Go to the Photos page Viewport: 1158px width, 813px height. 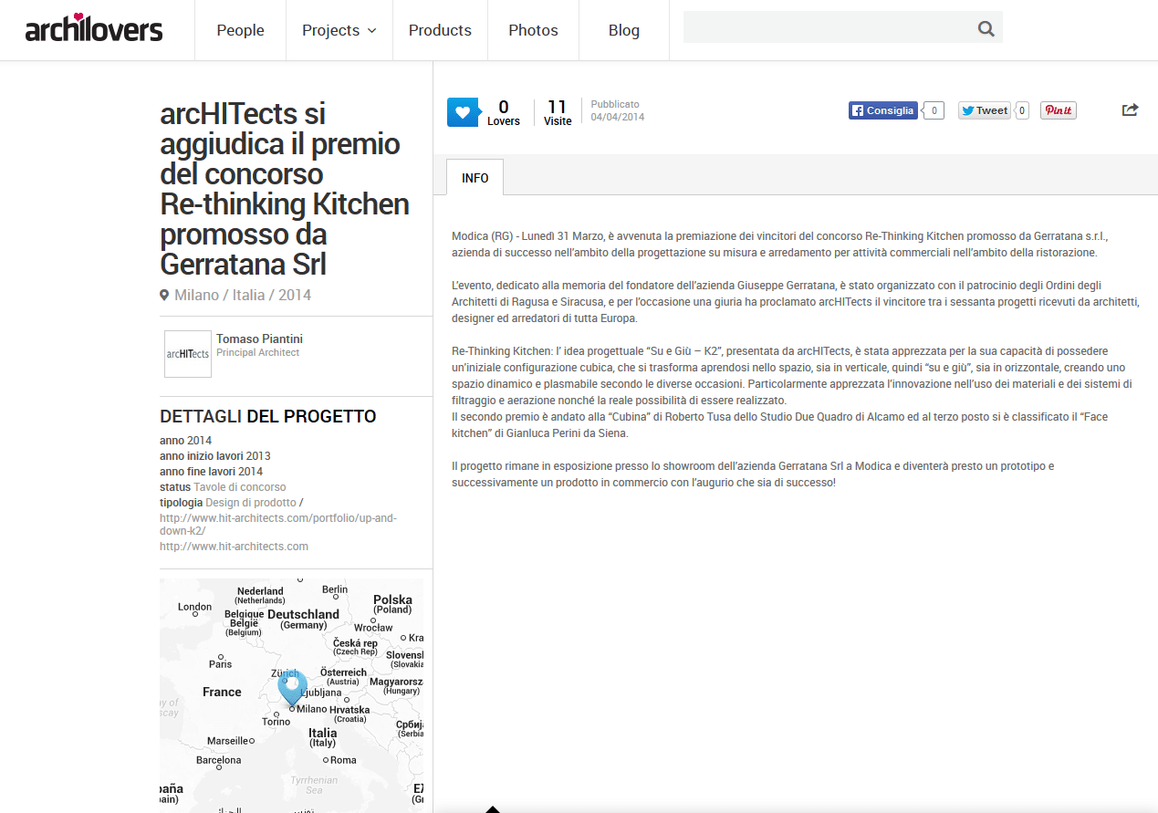(533, 30)
